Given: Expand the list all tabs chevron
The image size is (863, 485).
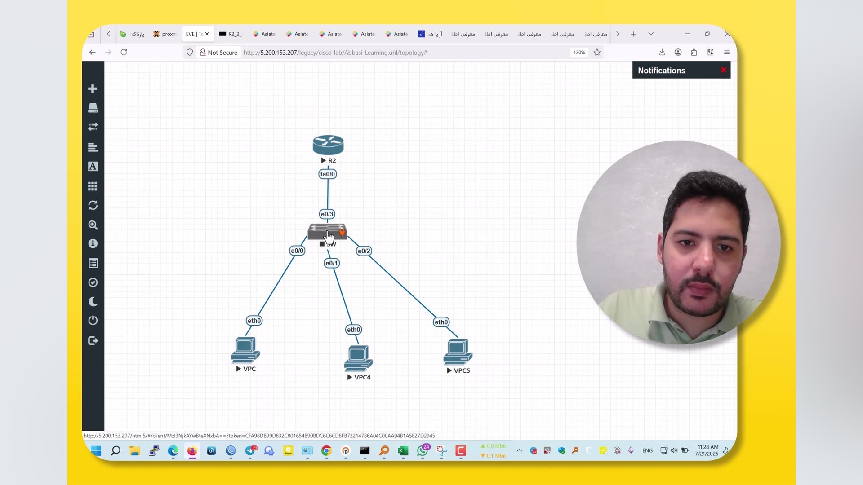Looking at the screenshot, I should click(x=651, y=34).
